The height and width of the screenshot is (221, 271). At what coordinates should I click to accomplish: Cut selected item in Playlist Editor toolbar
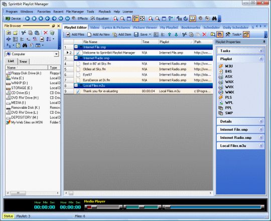pyautogui.click(x=184, y=35)
